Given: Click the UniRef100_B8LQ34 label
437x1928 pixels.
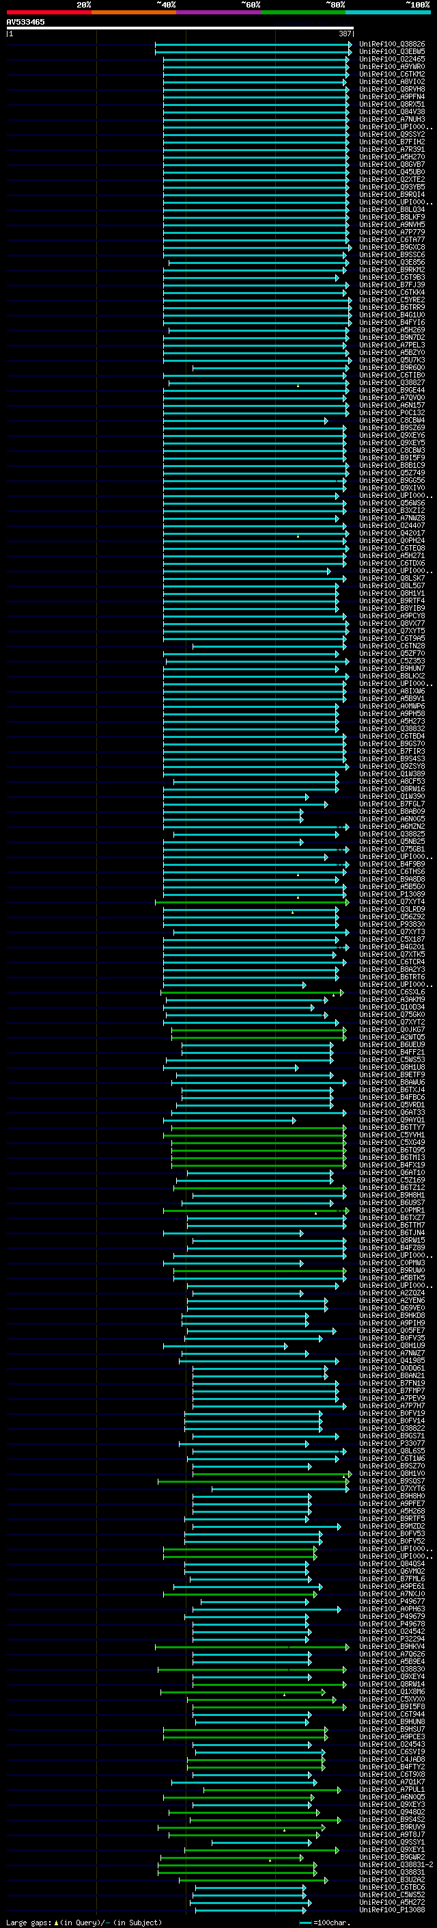Looking at the screenshot, I should (391, 209).
